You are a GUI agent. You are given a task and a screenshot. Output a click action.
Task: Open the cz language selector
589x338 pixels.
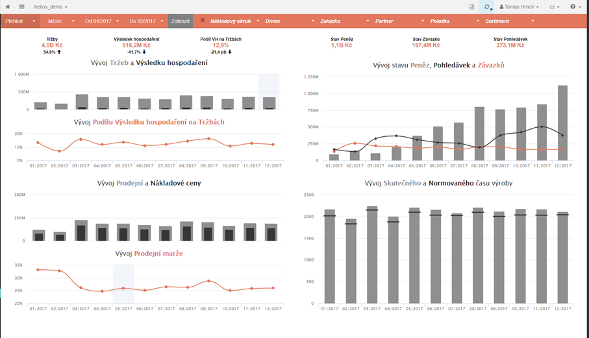[554, 6]
